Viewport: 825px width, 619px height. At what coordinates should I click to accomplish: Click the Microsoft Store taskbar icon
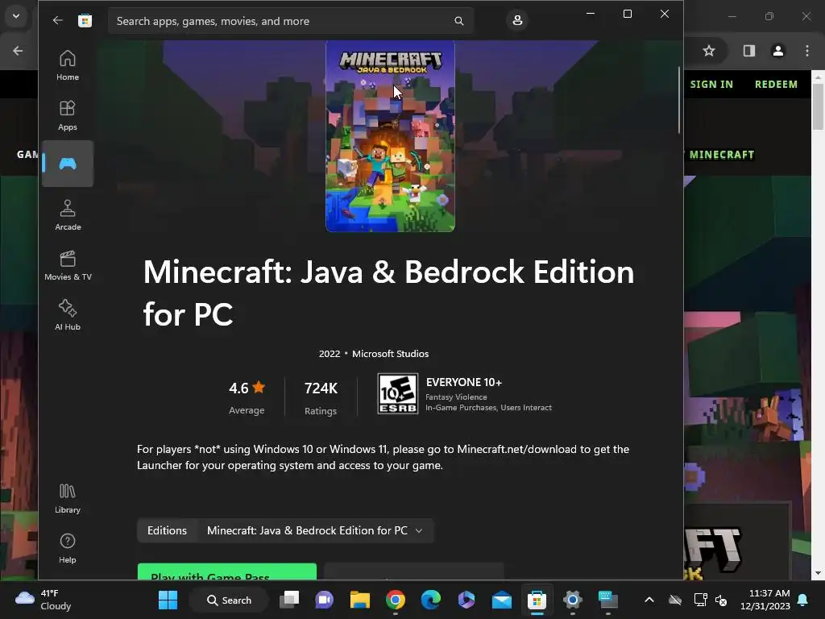pyautogui.click(x=537, y=600)
